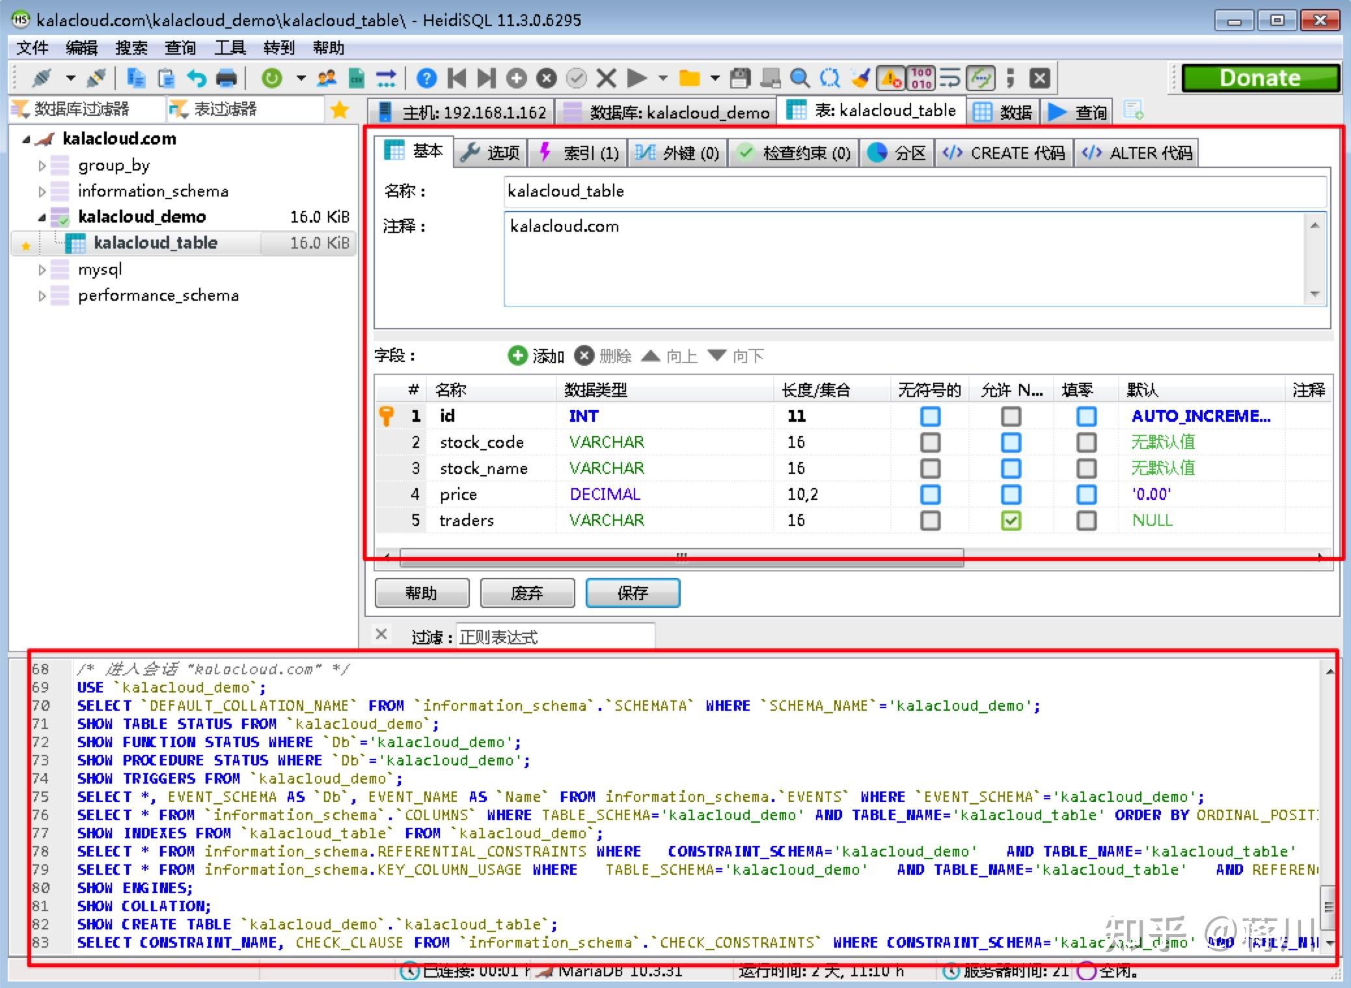The width and height of the screenshot is (1351, 988).
Task: Collapse the kalacloud_demo database node
Action: click(42, 217)
